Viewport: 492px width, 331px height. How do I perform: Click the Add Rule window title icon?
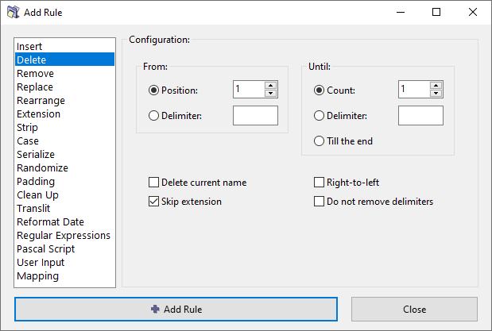coord(14,13)
